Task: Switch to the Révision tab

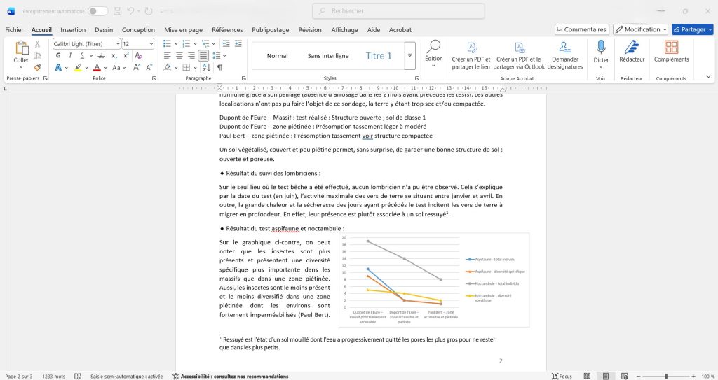Action: [x=309, y=30]
